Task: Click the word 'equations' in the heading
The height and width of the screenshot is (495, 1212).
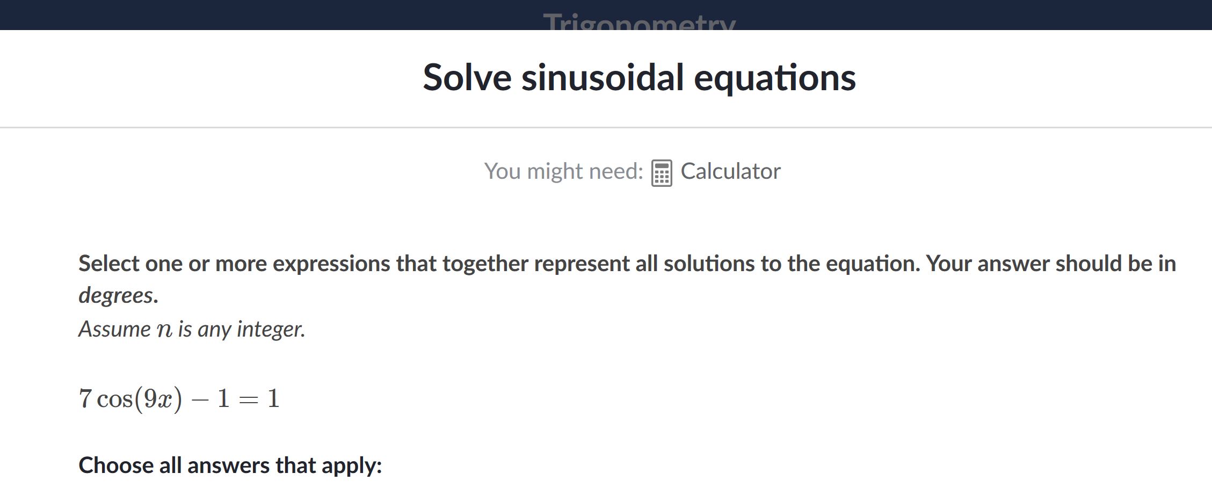Action: click(x=775, y=78)
